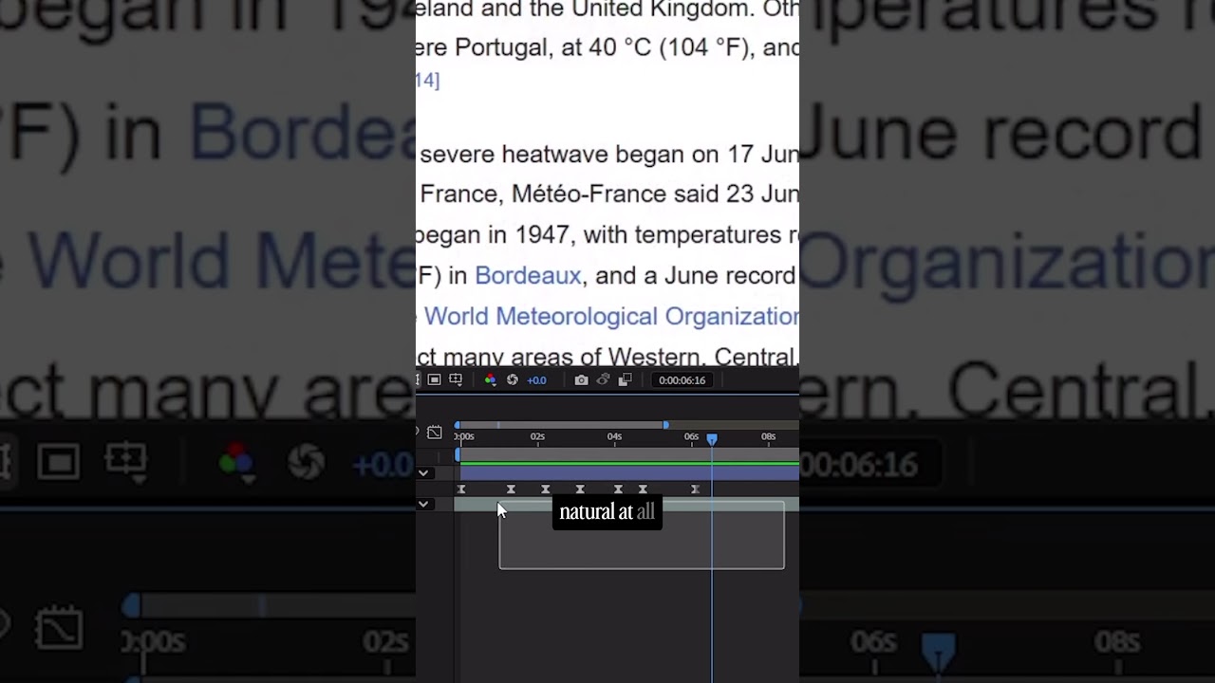Click the word "Portugal" in the article

(x=502, y=47)
